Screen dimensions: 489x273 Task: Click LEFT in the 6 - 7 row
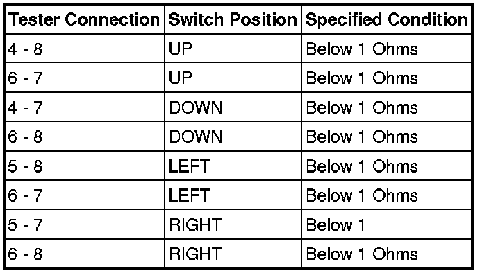(x=190, y=195)
